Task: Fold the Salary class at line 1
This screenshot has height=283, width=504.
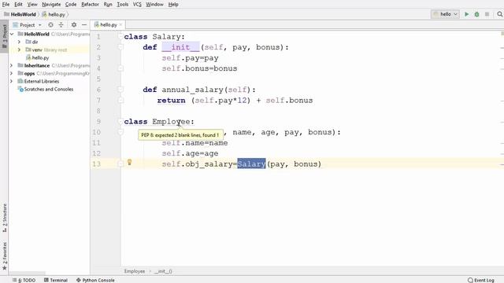Action: pyautogui.click(x=120, y=37)
